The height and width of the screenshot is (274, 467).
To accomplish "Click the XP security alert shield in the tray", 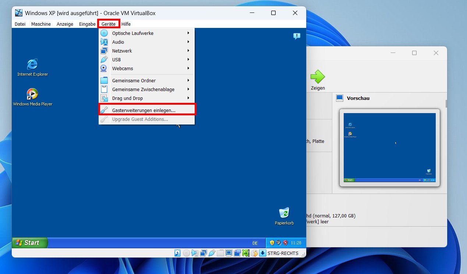I will tap(285, 242).
